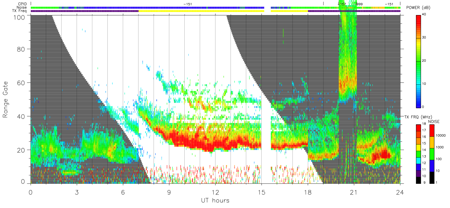450x208 pixels.
Task: Click the 80 label on the Range Gate axis
Action: 21,49
